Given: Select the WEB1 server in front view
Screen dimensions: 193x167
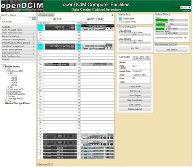Looking at the screenshot, I should pos(60,158).
